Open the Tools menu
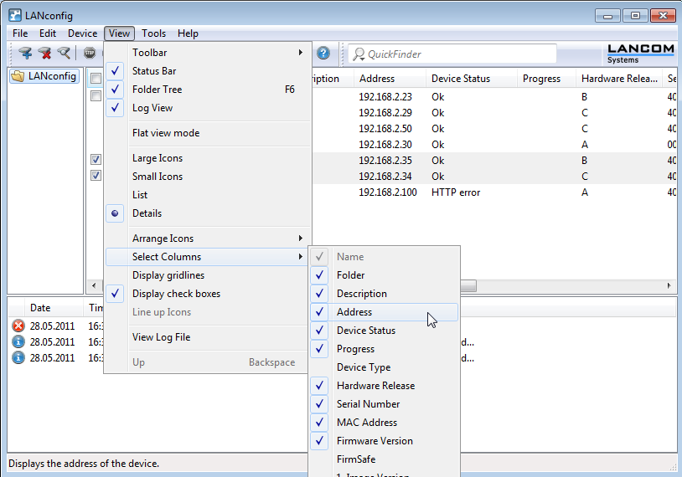 click(x=153, y=33)
